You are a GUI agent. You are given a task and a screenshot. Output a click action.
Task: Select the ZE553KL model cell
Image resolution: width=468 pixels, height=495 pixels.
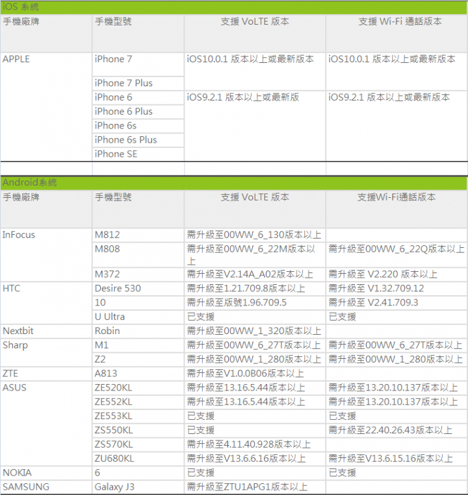pos(138,417)
